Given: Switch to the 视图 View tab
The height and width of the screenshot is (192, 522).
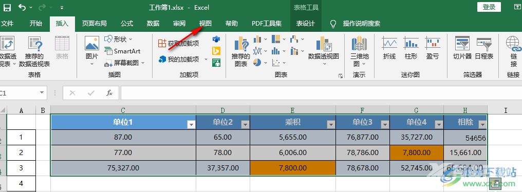Looking at the screenshot, I should (x=206, y=24).
